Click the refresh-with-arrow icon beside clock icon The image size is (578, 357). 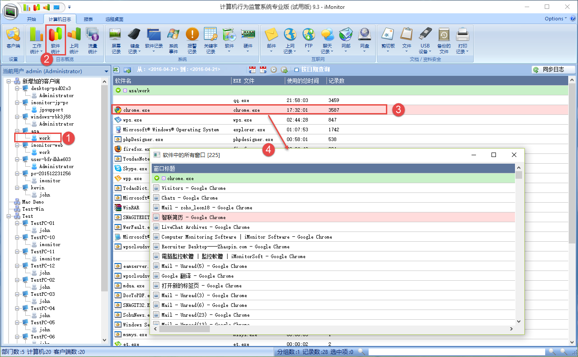(284, 70)
